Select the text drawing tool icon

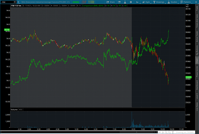point(173,132)
